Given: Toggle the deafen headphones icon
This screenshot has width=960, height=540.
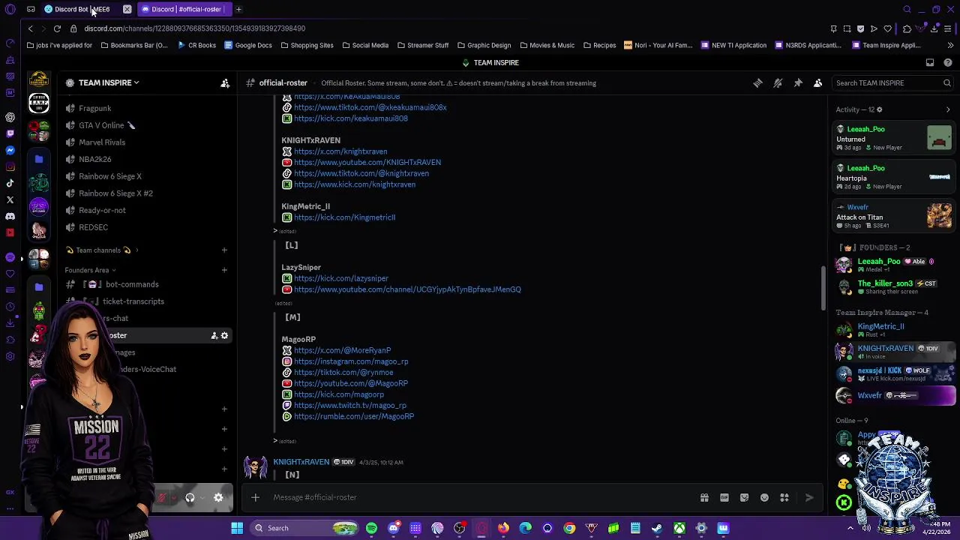Looking at the screenshot, I should (x=190, y=497).
